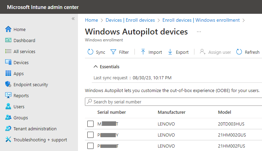Open Users in the sidebar menu
Image resolution: width=262 pixels, height=151 pixels.
[19, 107]
